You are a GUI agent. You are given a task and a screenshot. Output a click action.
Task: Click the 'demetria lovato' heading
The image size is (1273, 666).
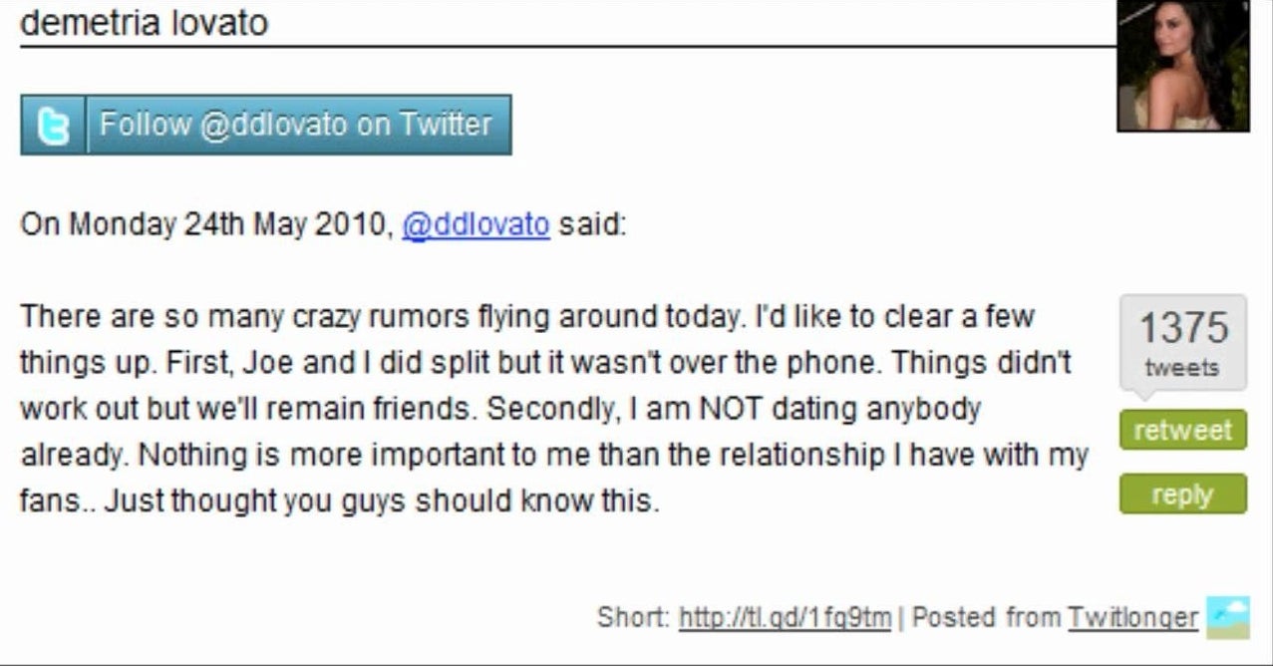(144, 23)
